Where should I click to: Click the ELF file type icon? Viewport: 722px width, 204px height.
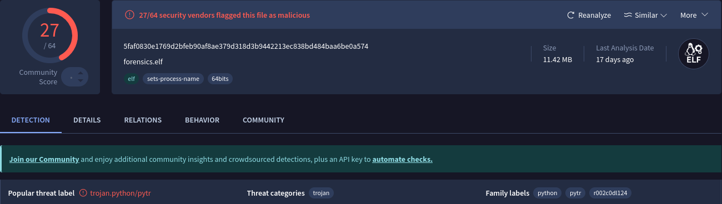click(x=694, y=54)
